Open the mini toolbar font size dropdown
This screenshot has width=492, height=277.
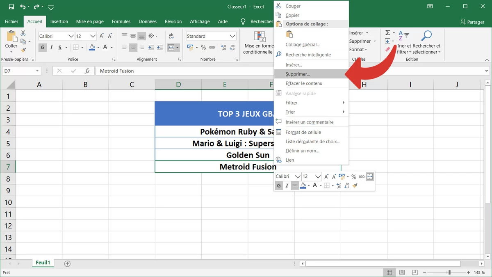click(x=318, y=176)
